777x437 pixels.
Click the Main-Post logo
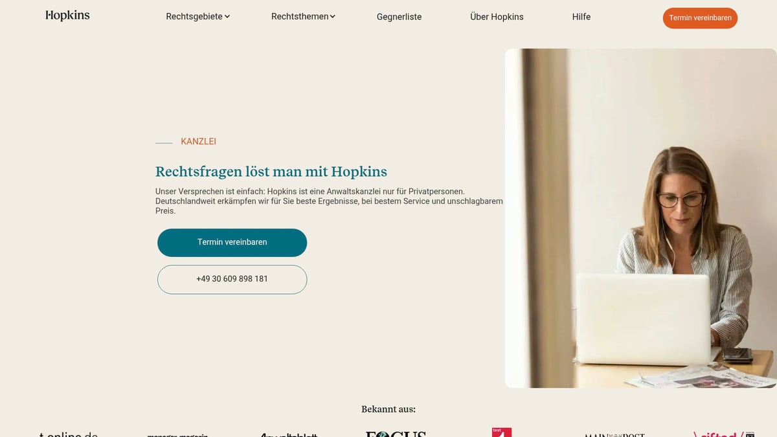click(x=614, y=435)
